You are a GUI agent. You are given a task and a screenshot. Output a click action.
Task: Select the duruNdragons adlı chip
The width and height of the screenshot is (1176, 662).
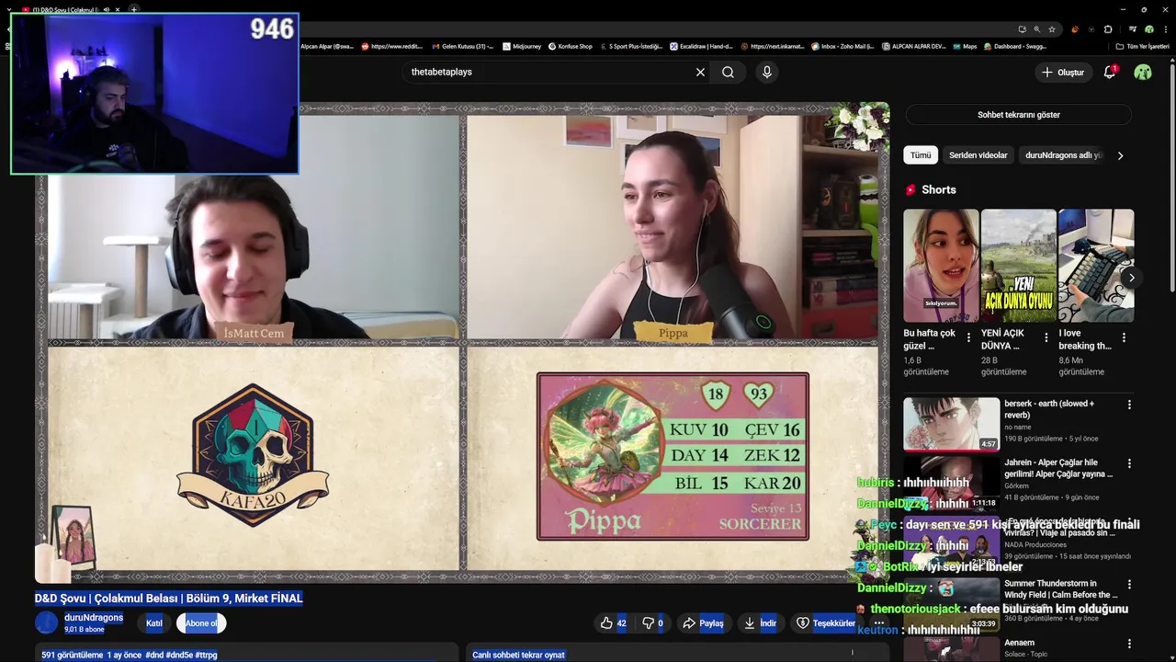1063,155
